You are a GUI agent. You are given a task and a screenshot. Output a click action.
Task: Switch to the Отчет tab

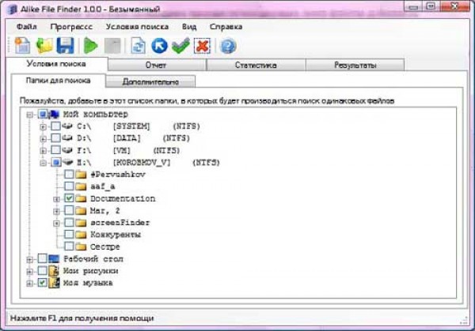click(157, 65)
